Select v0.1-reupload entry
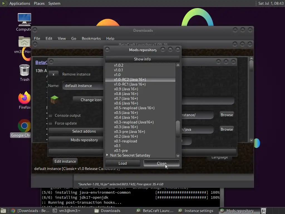The width and height of the screenshot is (285, 214). pos(140,141)
